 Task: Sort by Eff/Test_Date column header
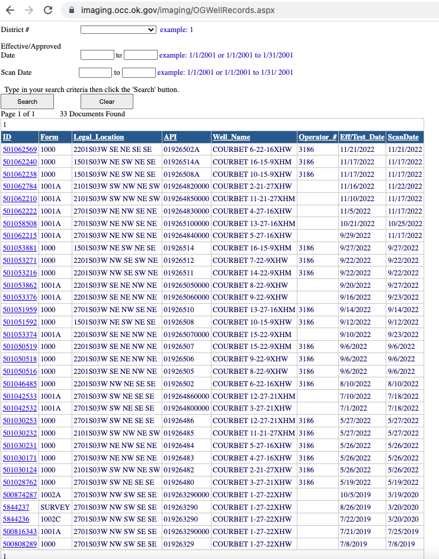[x=362, y=137]
